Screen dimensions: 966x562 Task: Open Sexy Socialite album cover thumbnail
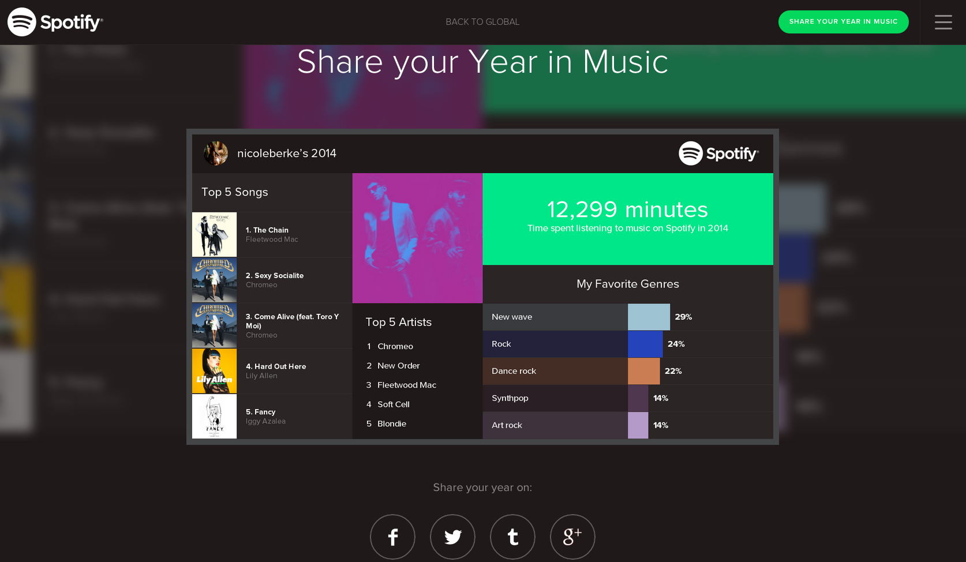(214, 280)
